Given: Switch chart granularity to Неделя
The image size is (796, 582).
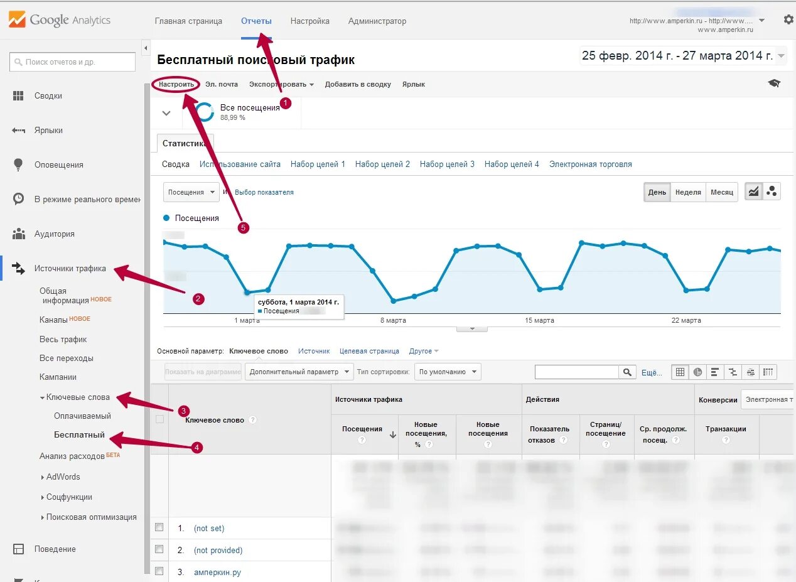Looking at the screenshot, I should point(688,192).
